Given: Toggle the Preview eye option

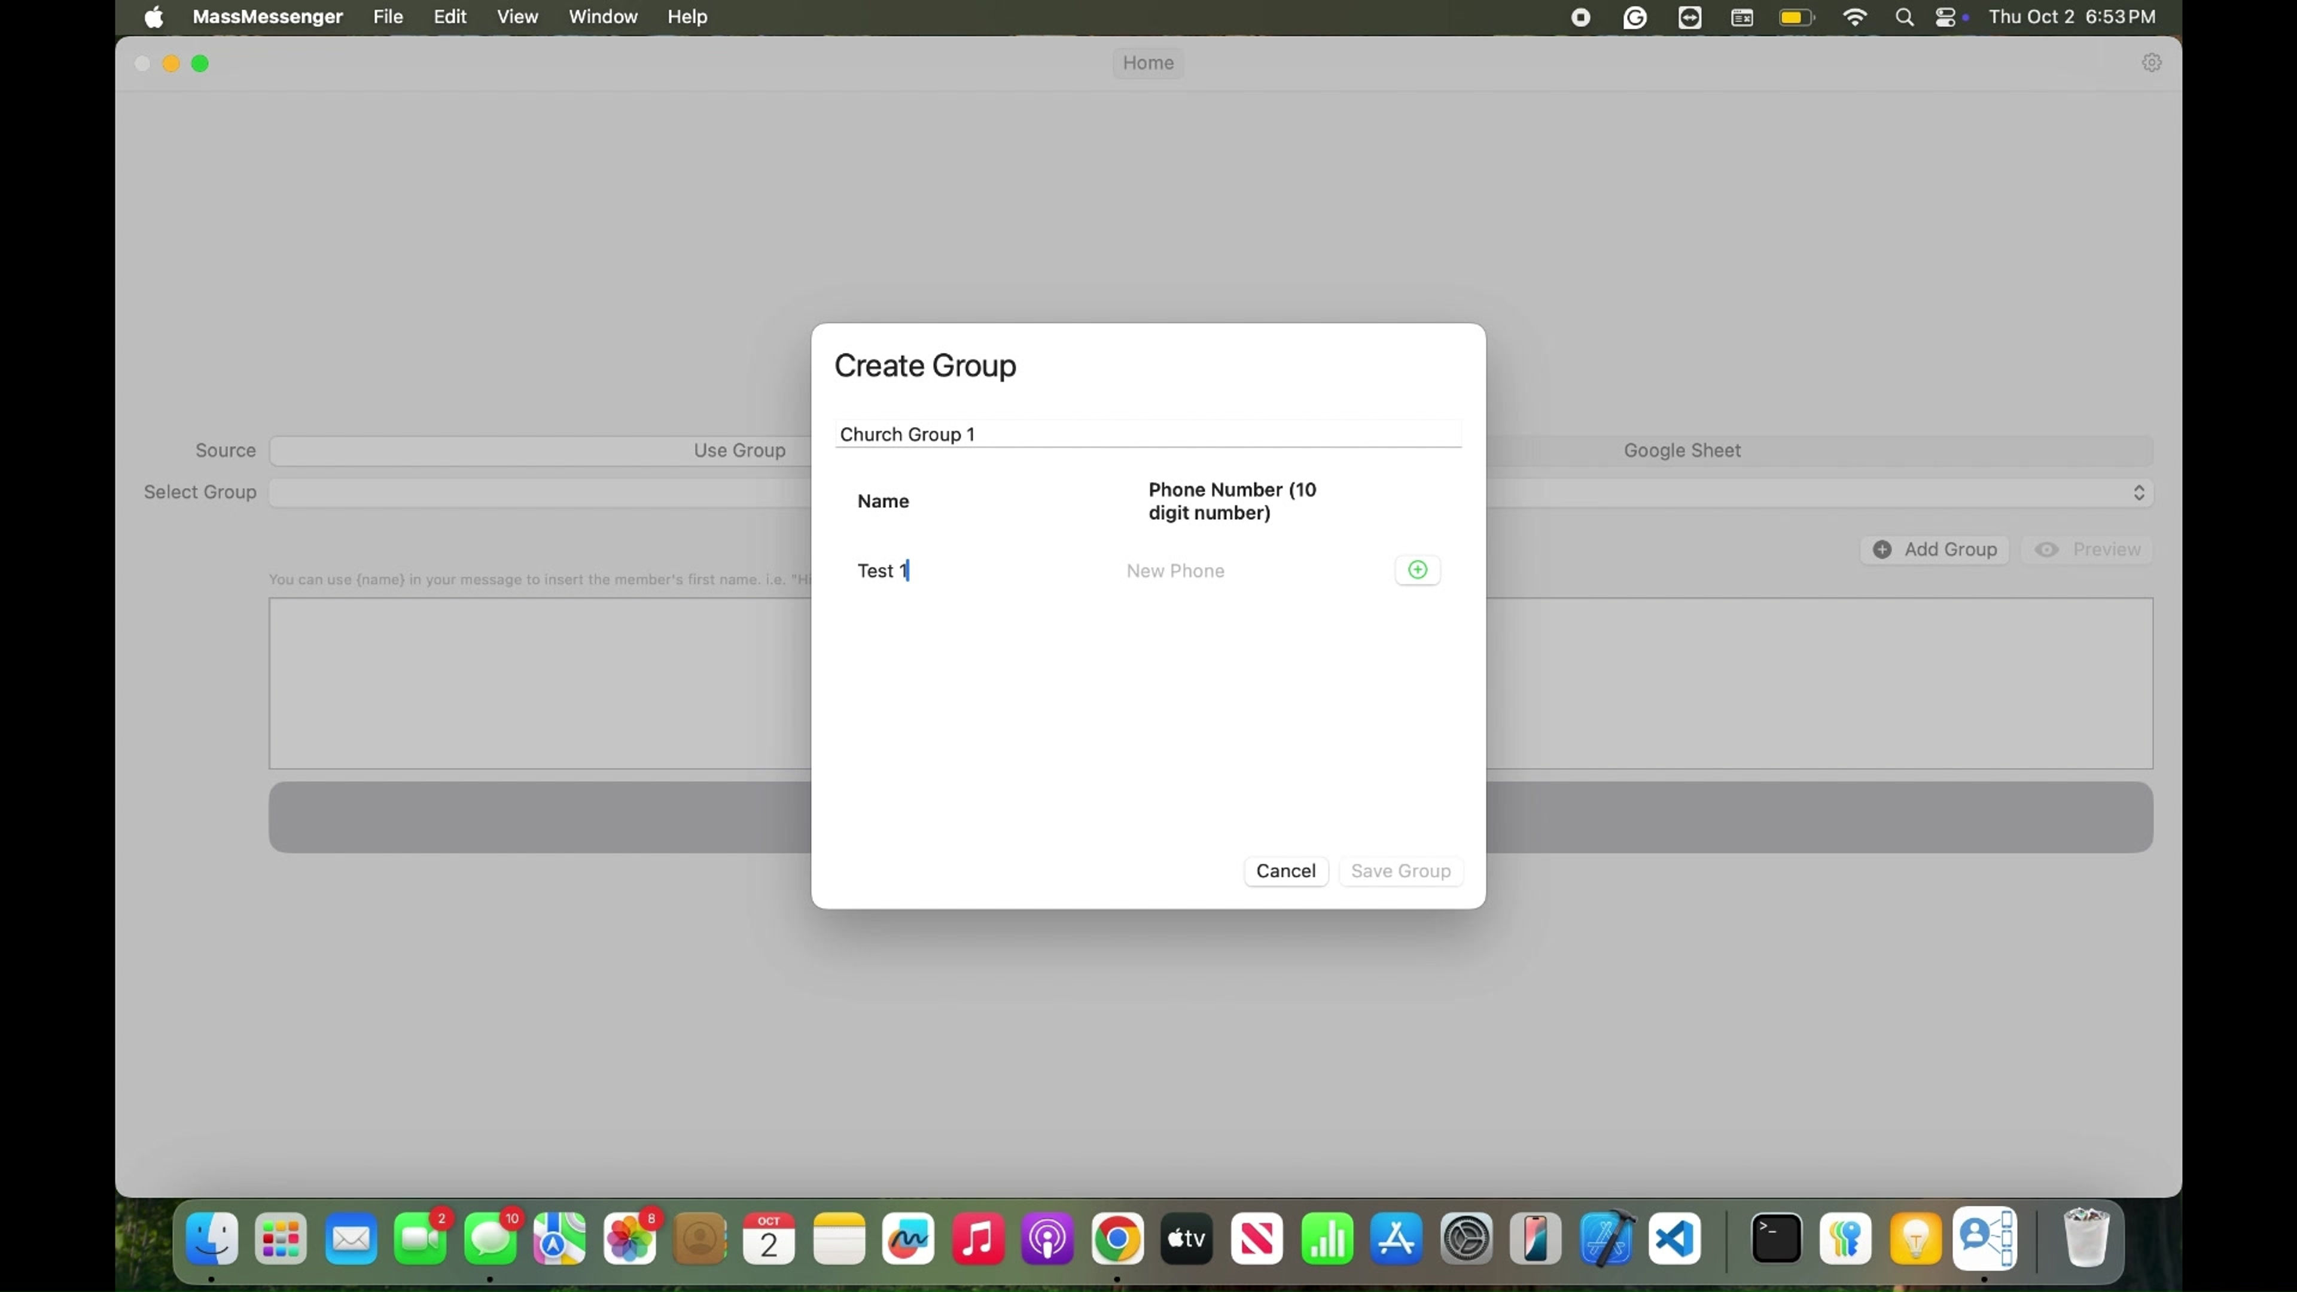Looking at the screenshot, I should (x=2088, y=549).
